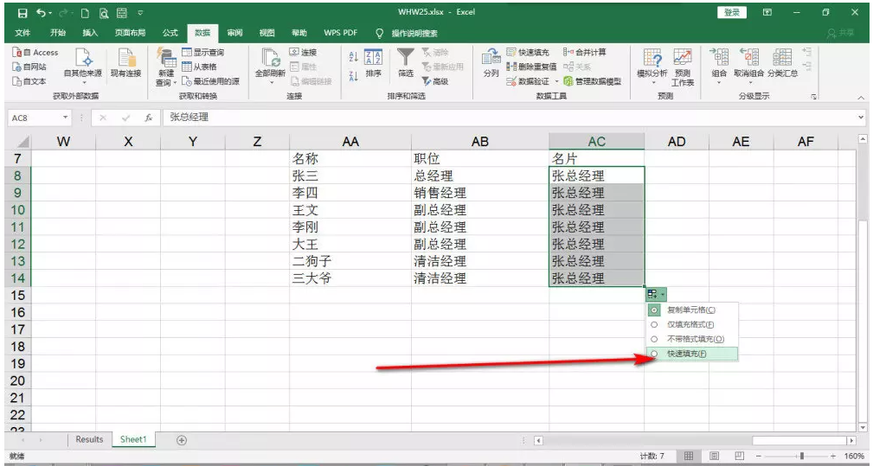The height and width of the screenshot is (466, 873).
Task: Collapse the ribbon with the chevron
Action: point(861,98)
